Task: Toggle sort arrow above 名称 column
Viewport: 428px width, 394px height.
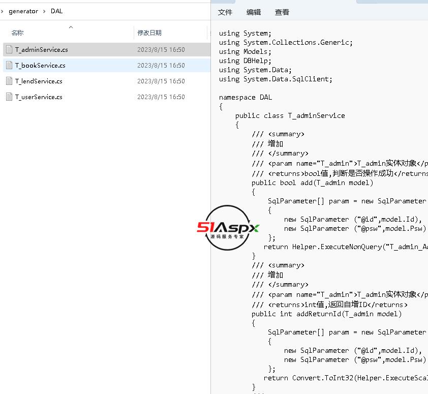Action: (x=71, y=27)
